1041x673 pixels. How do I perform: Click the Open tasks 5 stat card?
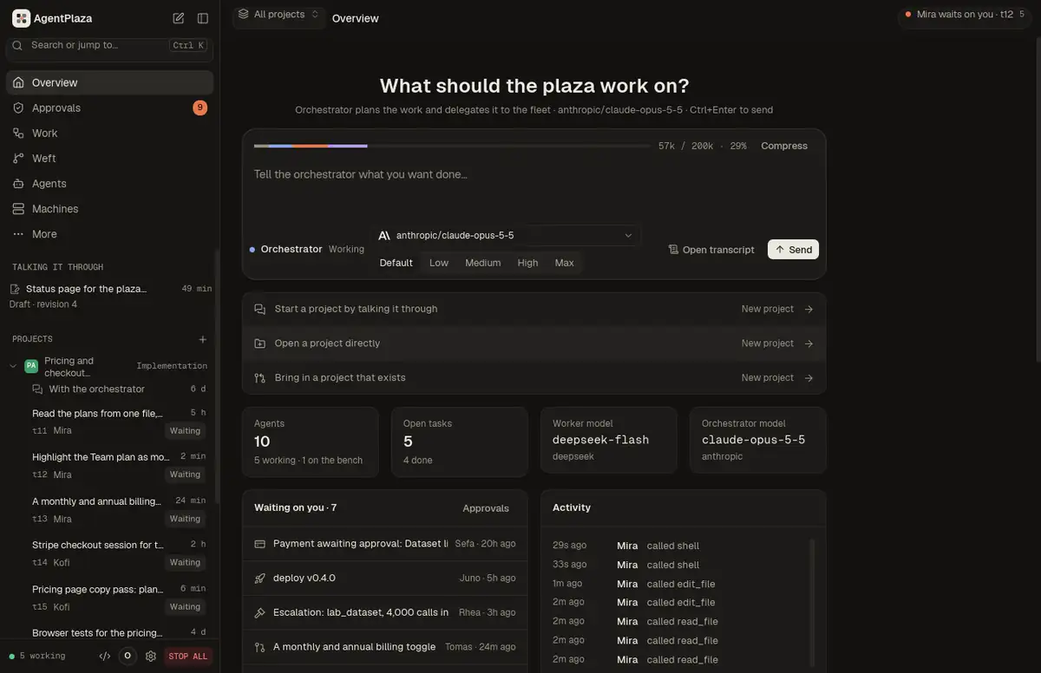coord(460,441)
